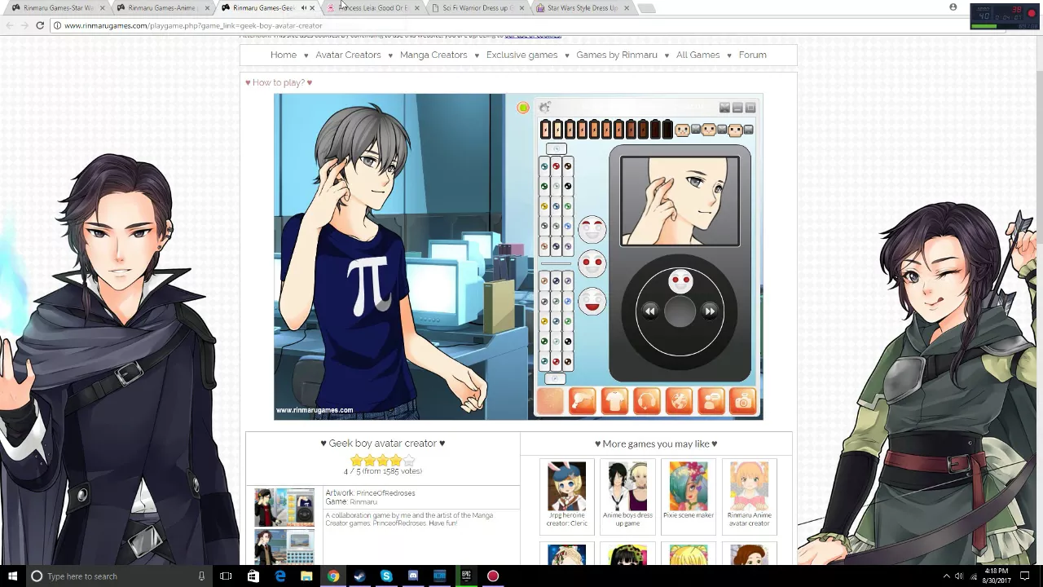Viewport: 1043px width, 587px height.
Task: Click the camera snapshot icon in game
Action: 743,401
